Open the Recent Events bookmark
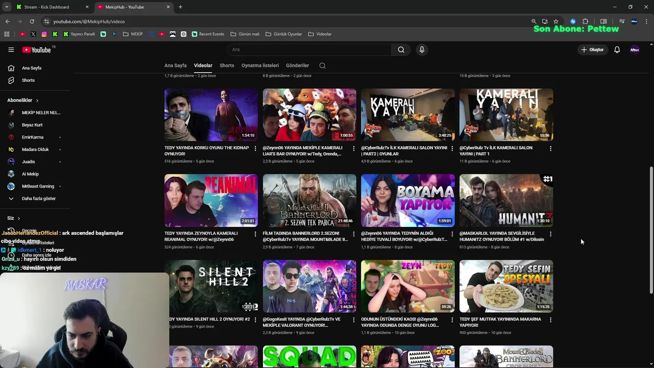The width and height of the screenshot is (654, 368). coord(208,34)
